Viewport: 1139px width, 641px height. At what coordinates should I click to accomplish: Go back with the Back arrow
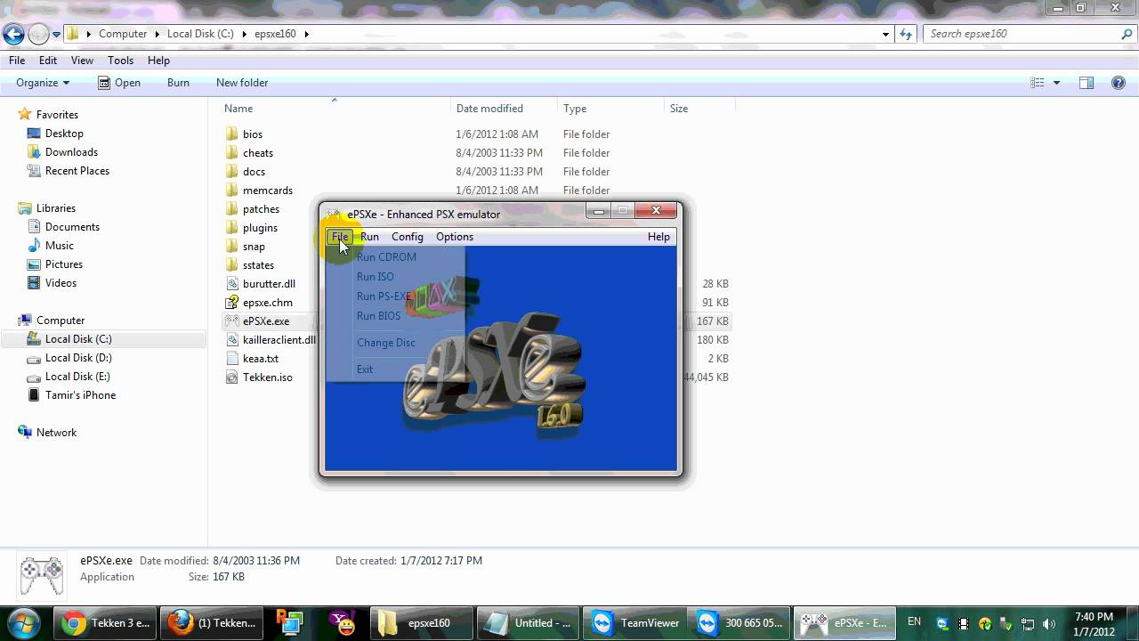click(x=13, y=35)
